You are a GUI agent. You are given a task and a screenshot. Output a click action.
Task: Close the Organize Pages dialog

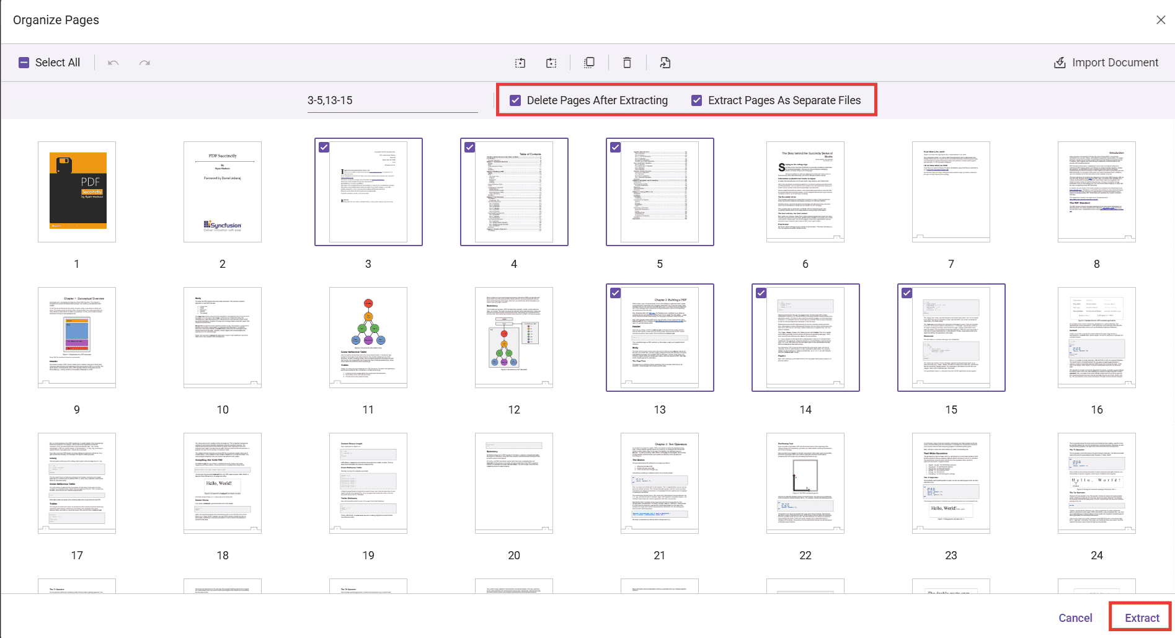(1161, 19)
